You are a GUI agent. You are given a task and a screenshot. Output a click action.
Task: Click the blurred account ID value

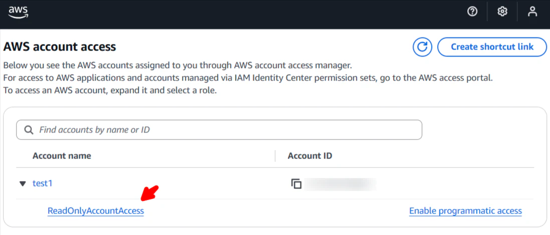point(340,184)
